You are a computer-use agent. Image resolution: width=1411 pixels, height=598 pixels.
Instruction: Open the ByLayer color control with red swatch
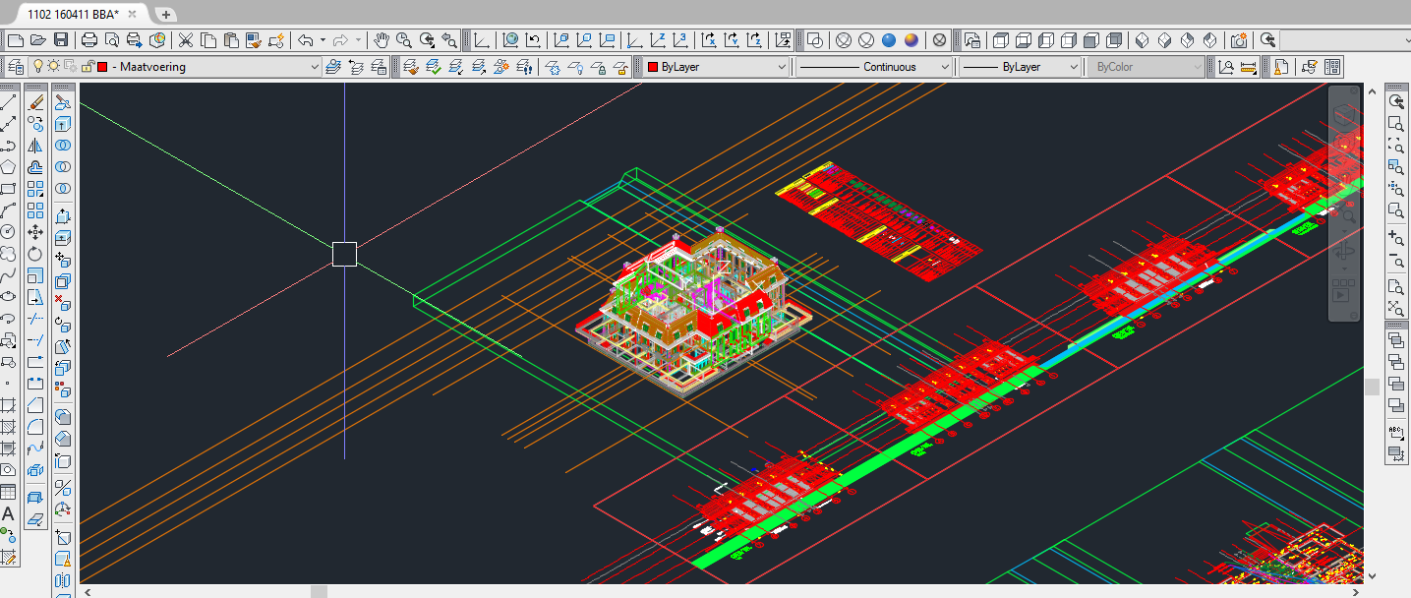pos(716,67)
